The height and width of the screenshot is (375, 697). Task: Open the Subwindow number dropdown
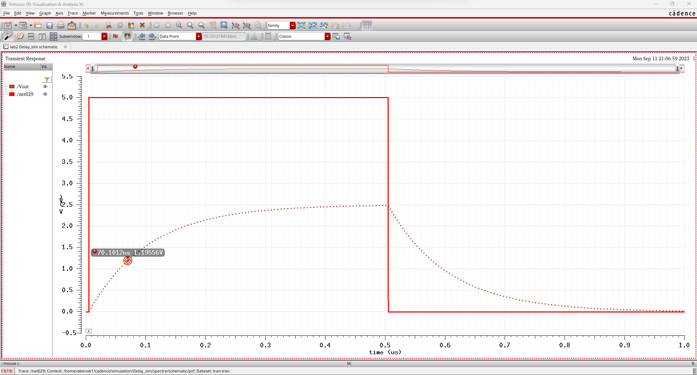(x=104, y=36)
